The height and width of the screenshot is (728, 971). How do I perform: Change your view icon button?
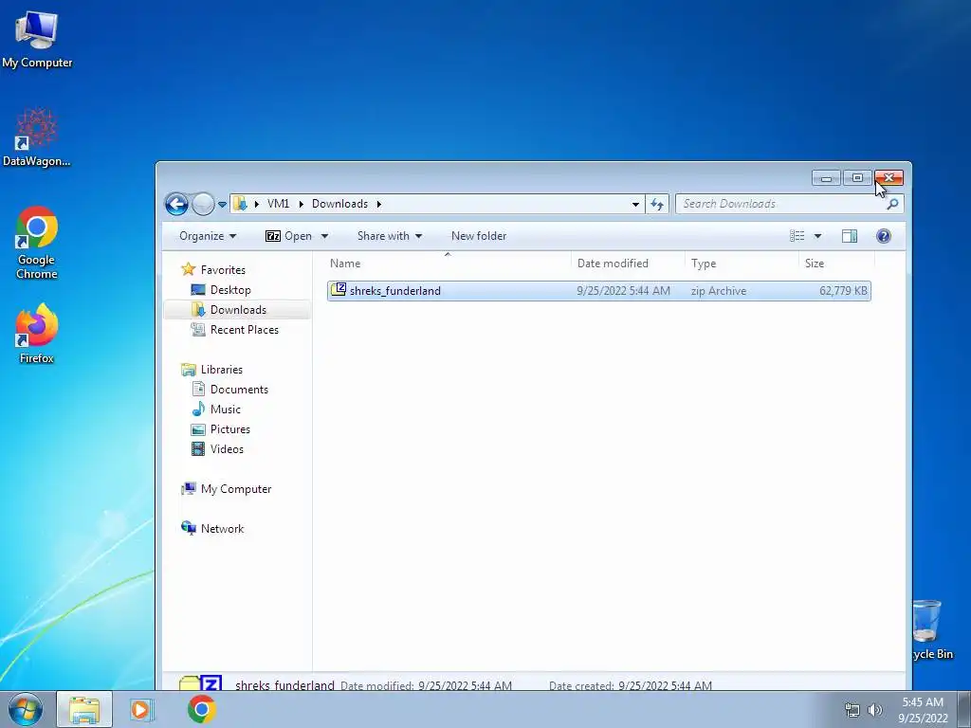(x=797, y=236)
